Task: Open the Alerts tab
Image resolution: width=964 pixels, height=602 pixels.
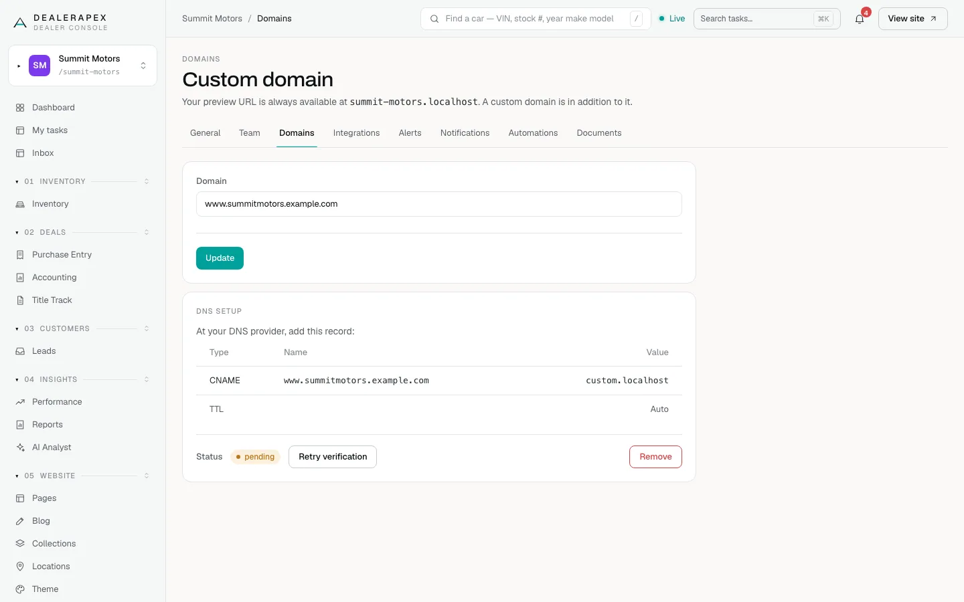Action: [x=410, y=133]
